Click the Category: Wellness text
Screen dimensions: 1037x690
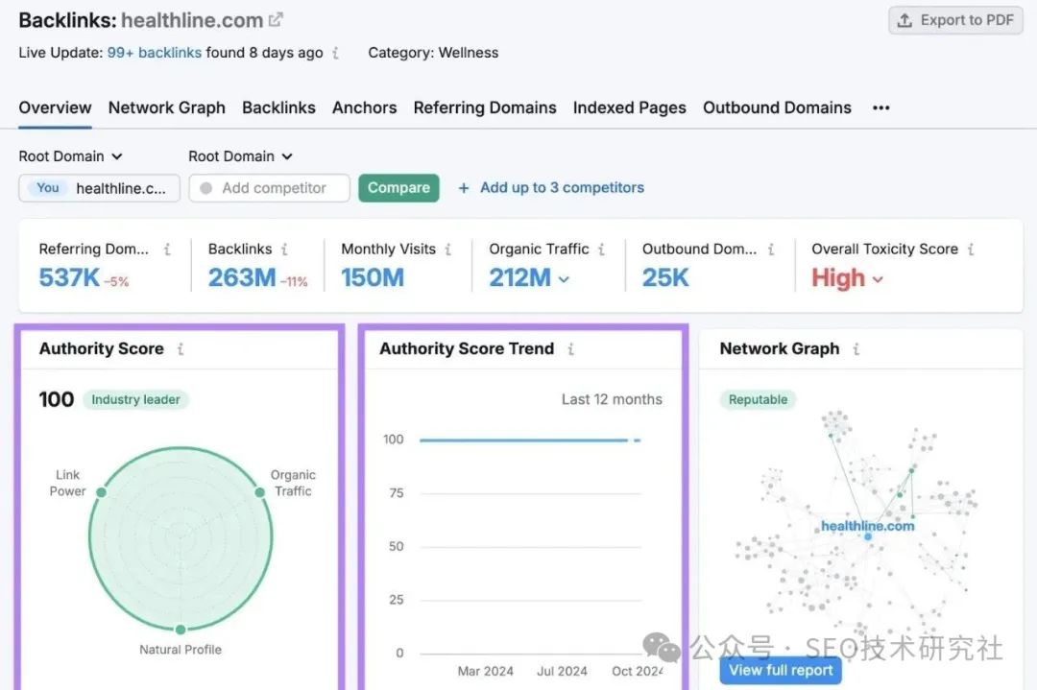[x=433, y=53]
